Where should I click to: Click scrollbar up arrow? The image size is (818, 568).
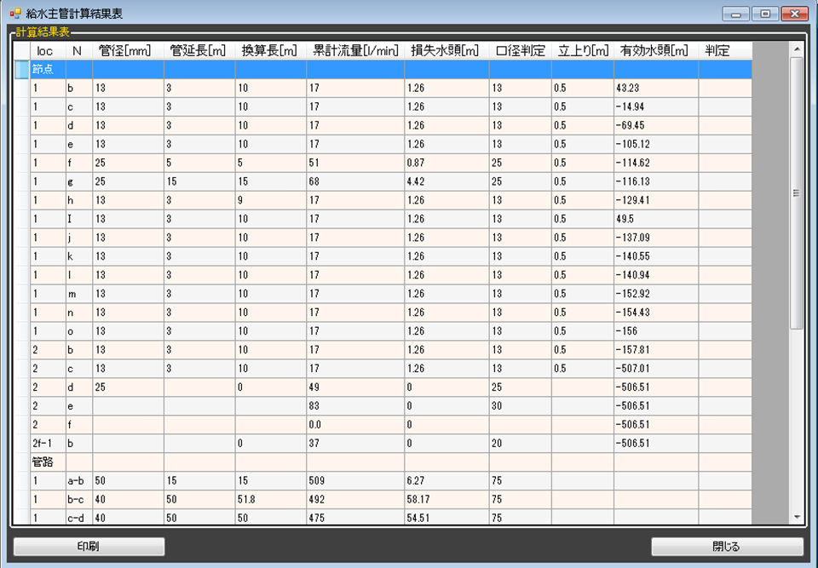click(797, 49)
